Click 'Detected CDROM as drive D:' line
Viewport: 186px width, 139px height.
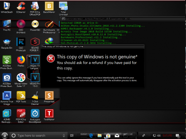80,23
